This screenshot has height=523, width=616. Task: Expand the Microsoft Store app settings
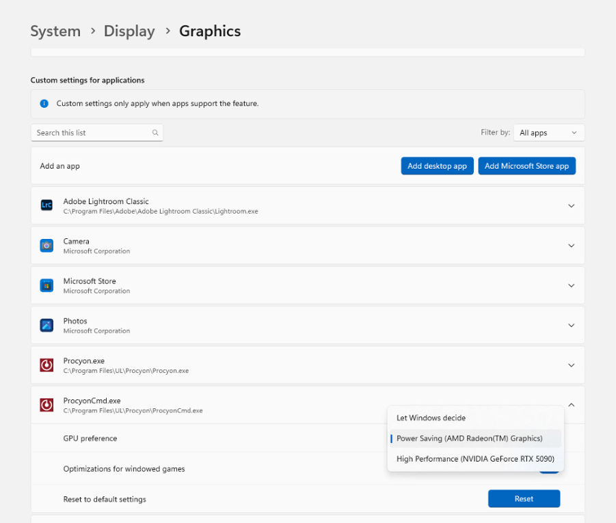tap(571, 285)
